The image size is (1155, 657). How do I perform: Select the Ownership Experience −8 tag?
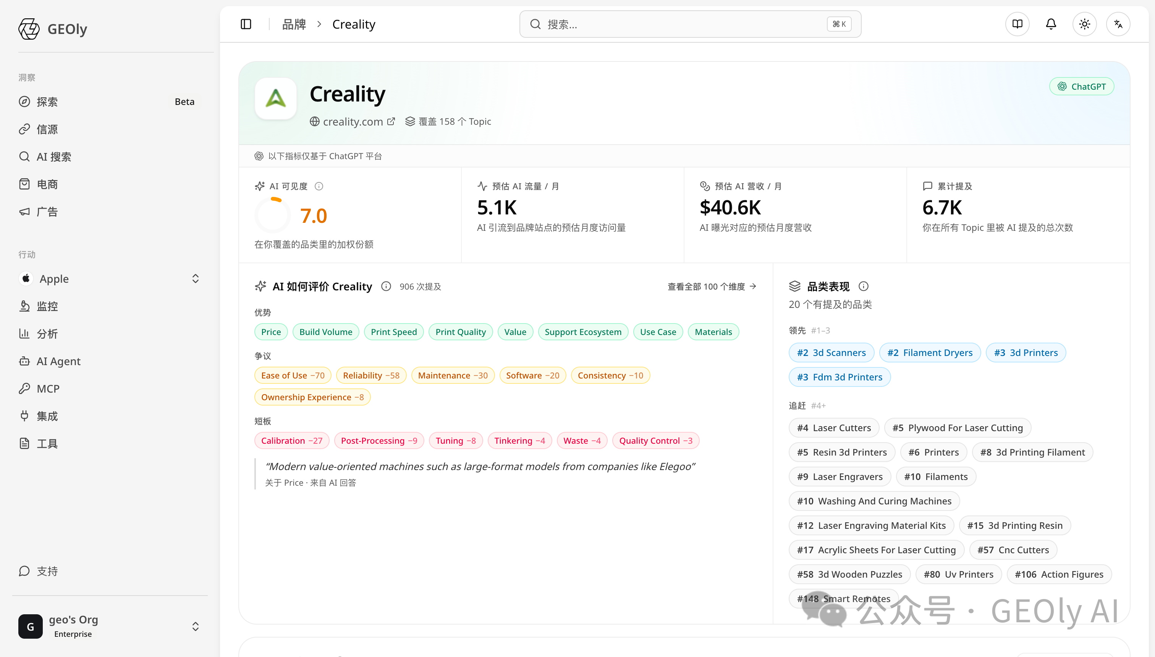(x=312, y=397)
